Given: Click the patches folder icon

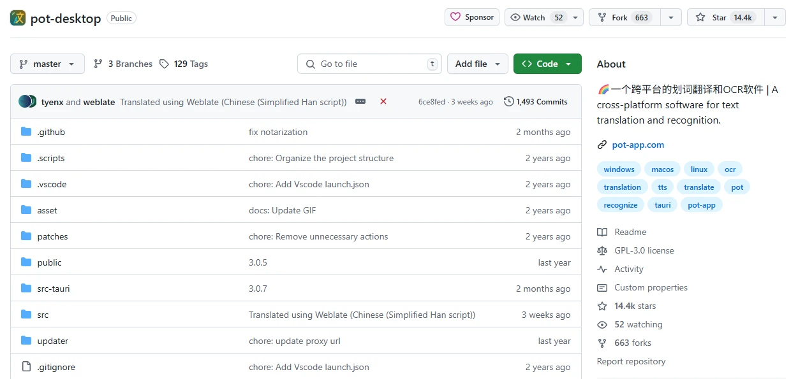Looking at the screenshot, I should pyautogui.click(x=26, y=236).
